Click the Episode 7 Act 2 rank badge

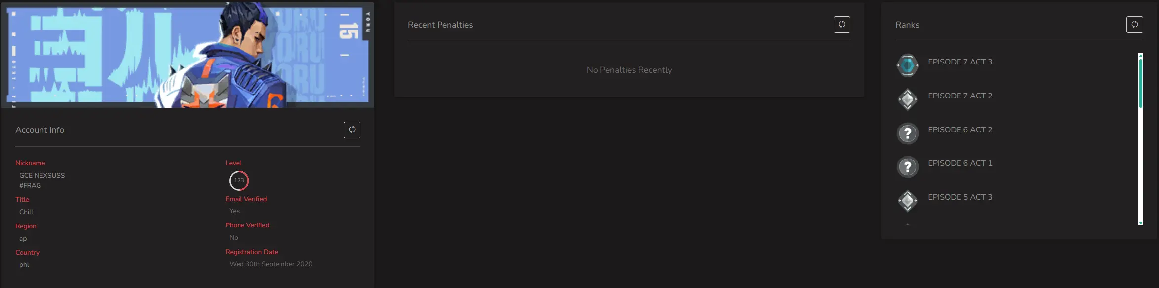[x=907, y=99]
